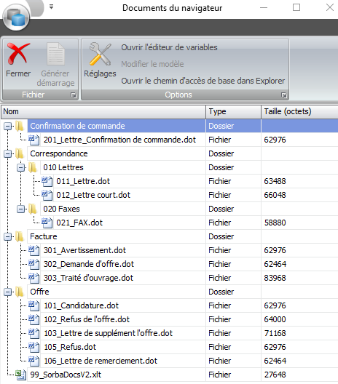Click the 010 Lettres folder icon
Viewport: 338px width, 384px height.
32,167
